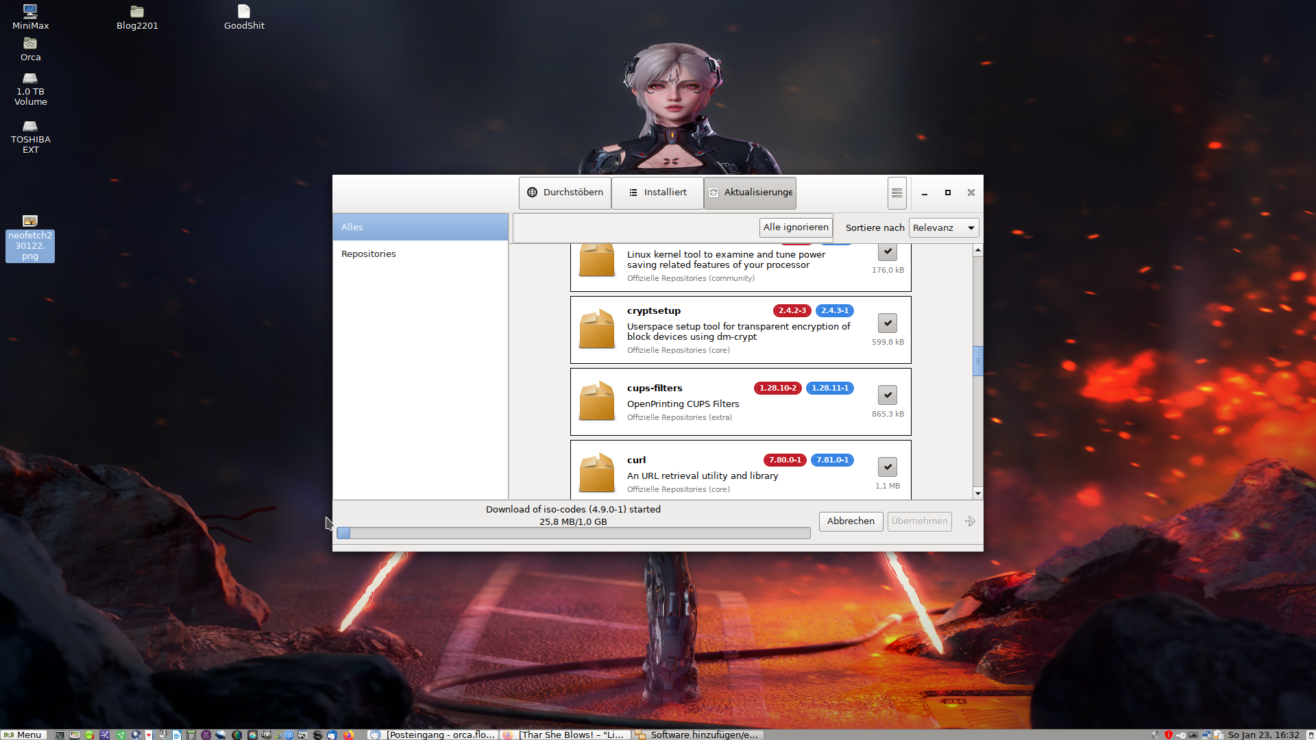The width and height of the screenshot is (1316, 740).
Task: Maximize the package manager window
Action: 947,193
